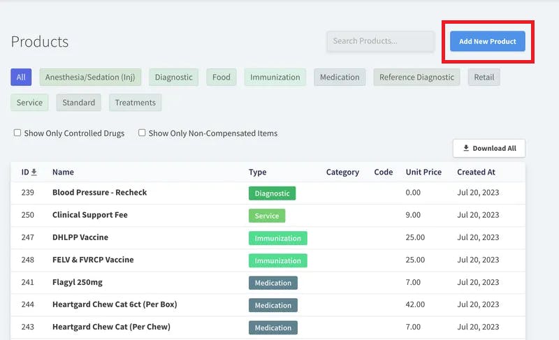This screenshot has height=340, width=559.
Task: Click unit price 42.00 cell
Action: coord(415,305)
